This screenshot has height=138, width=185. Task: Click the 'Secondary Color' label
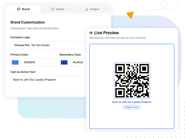tap(70, 55)
